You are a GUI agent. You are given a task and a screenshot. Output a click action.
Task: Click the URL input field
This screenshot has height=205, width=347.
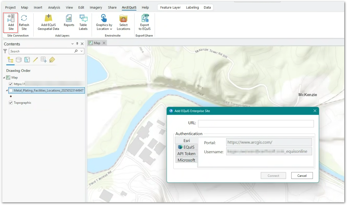256,123
